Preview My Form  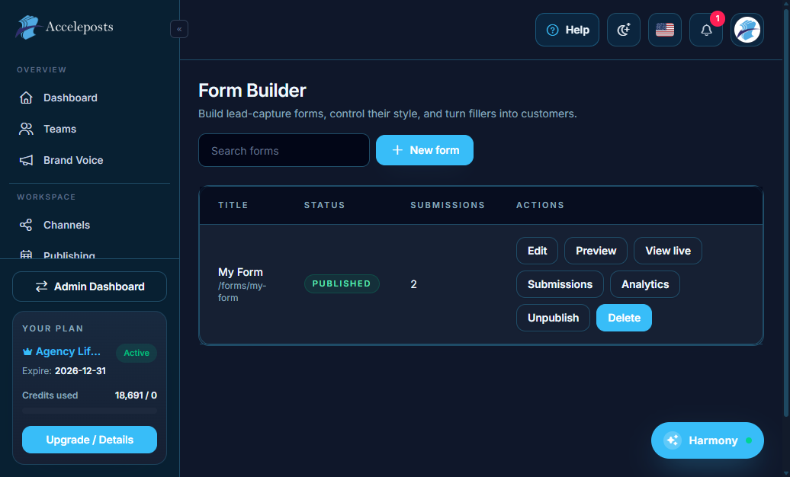point(596,251)
